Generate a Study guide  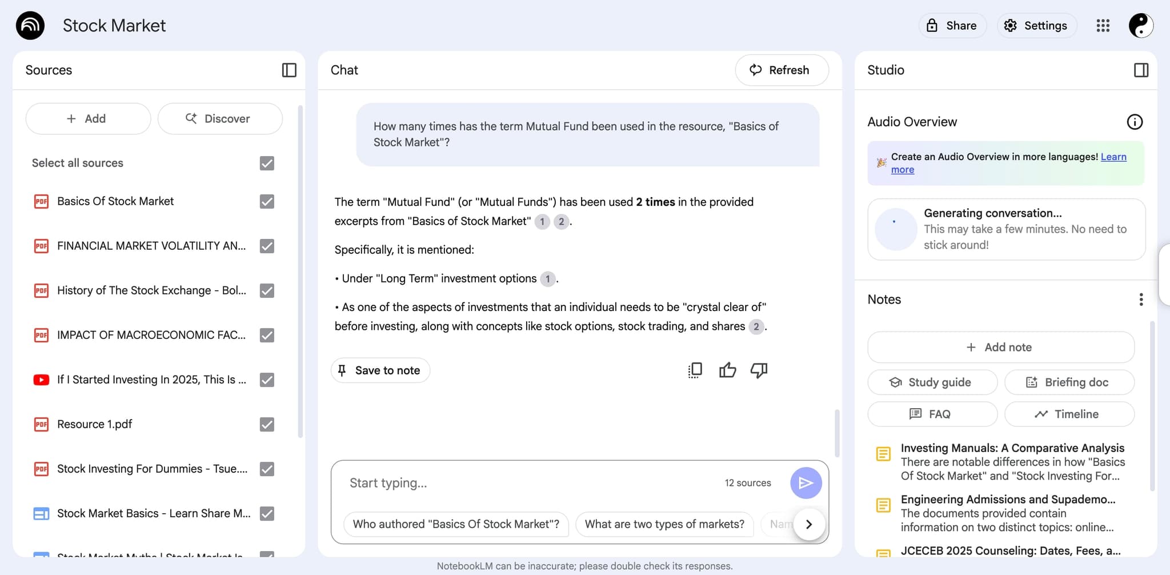[932, 382]
